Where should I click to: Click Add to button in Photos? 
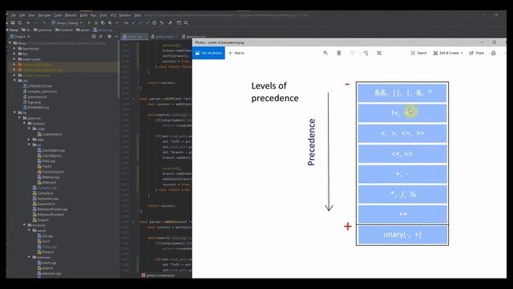pyautogui.click(x=236, y=53)
